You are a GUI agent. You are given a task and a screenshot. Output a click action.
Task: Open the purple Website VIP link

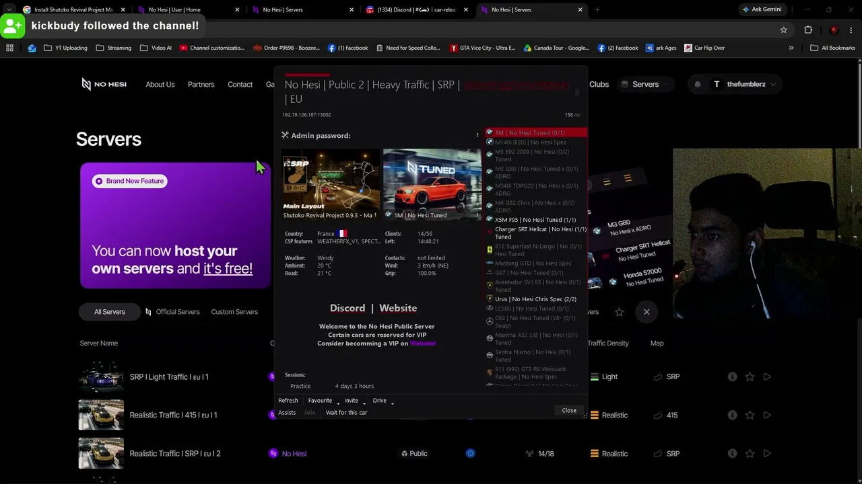pyautogui.click(x=423, y=344)
